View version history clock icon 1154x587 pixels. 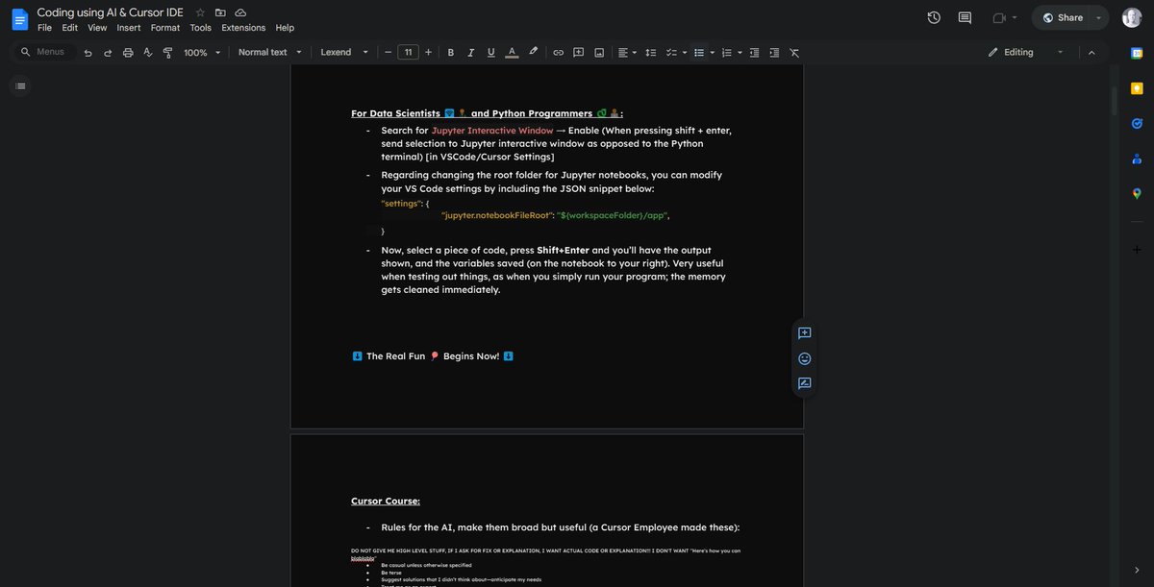(934, 17)
